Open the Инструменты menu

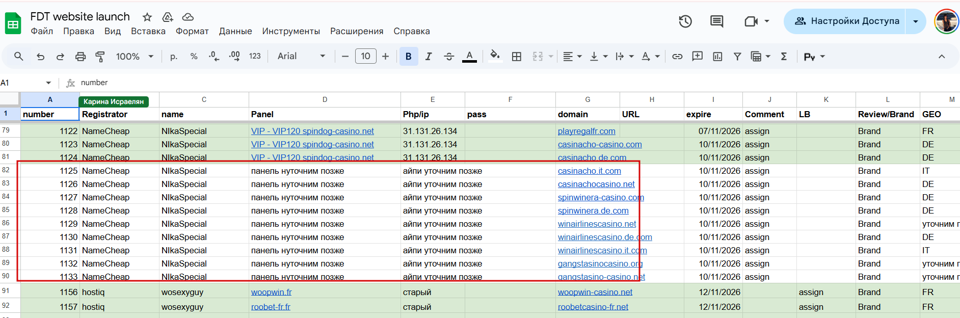coord(291,31)
